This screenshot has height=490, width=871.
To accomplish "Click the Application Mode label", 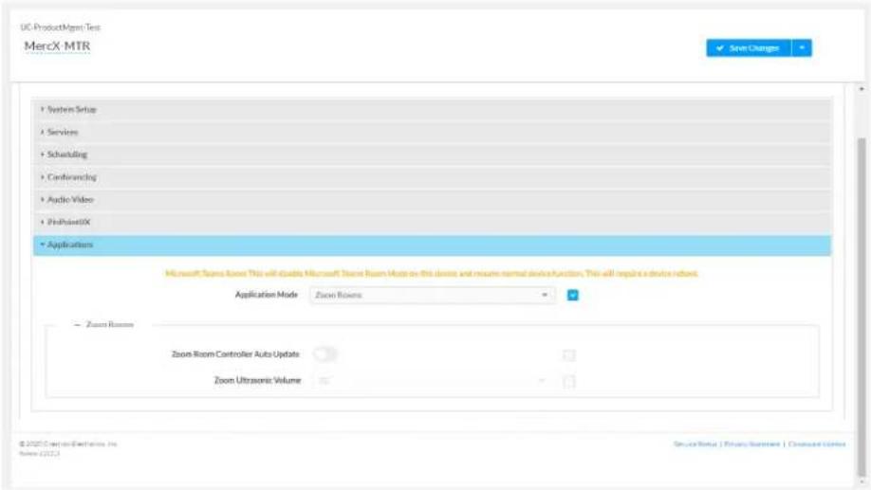I will click(x=266, y=295).
